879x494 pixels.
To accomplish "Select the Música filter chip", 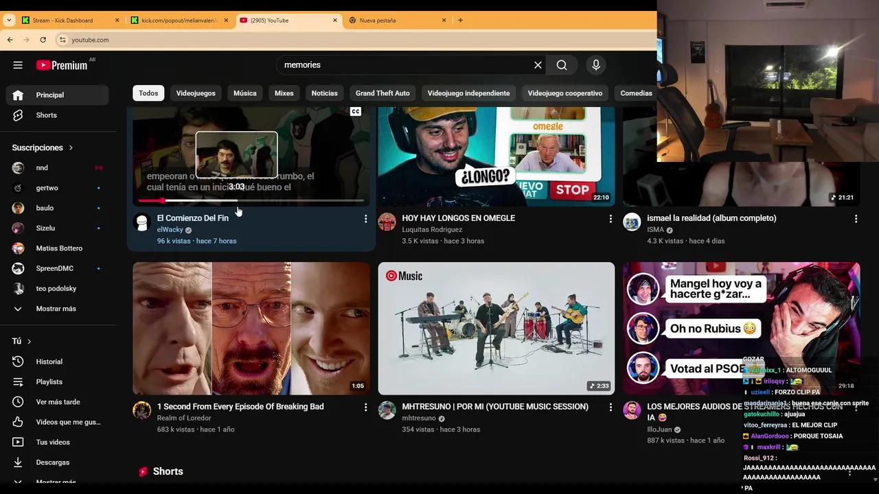I will (245, 93).
